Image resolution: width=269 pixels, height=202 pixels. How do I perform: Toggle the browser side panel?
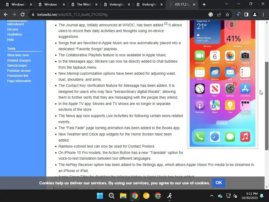pyautogui.click(x=246, y=15)
